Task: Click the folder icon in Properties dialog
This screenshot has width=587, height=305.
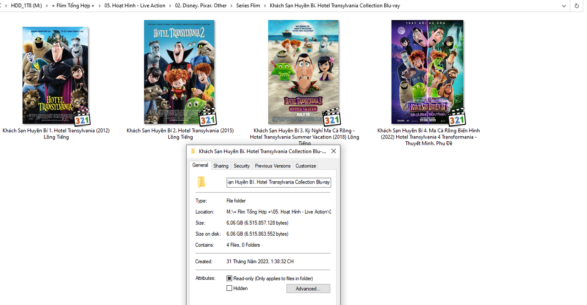Action: pyautogui.click(x=201, y=182)
